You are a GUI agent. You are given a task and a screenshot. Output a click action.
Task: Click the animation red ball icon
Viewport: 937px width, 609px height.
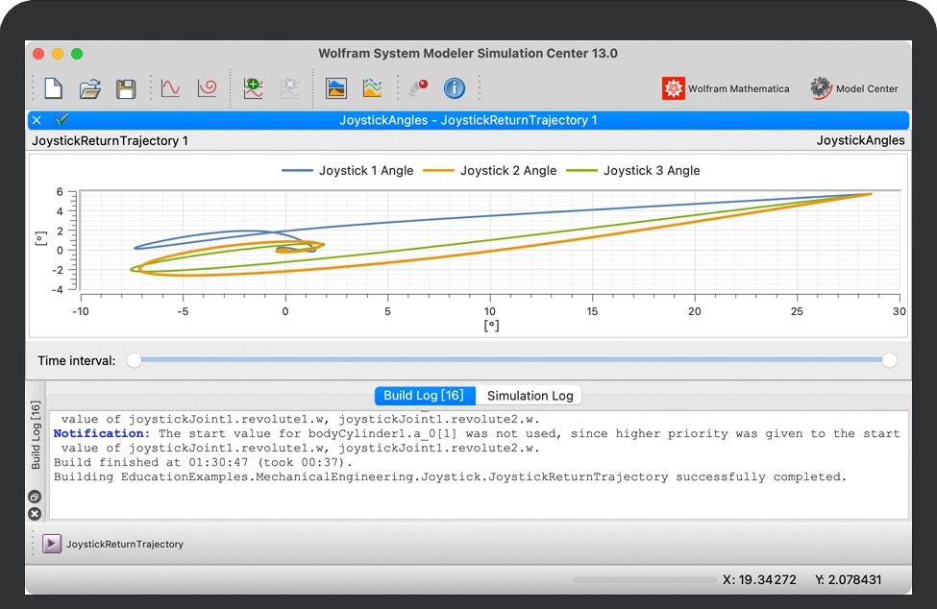click(417, 88)
